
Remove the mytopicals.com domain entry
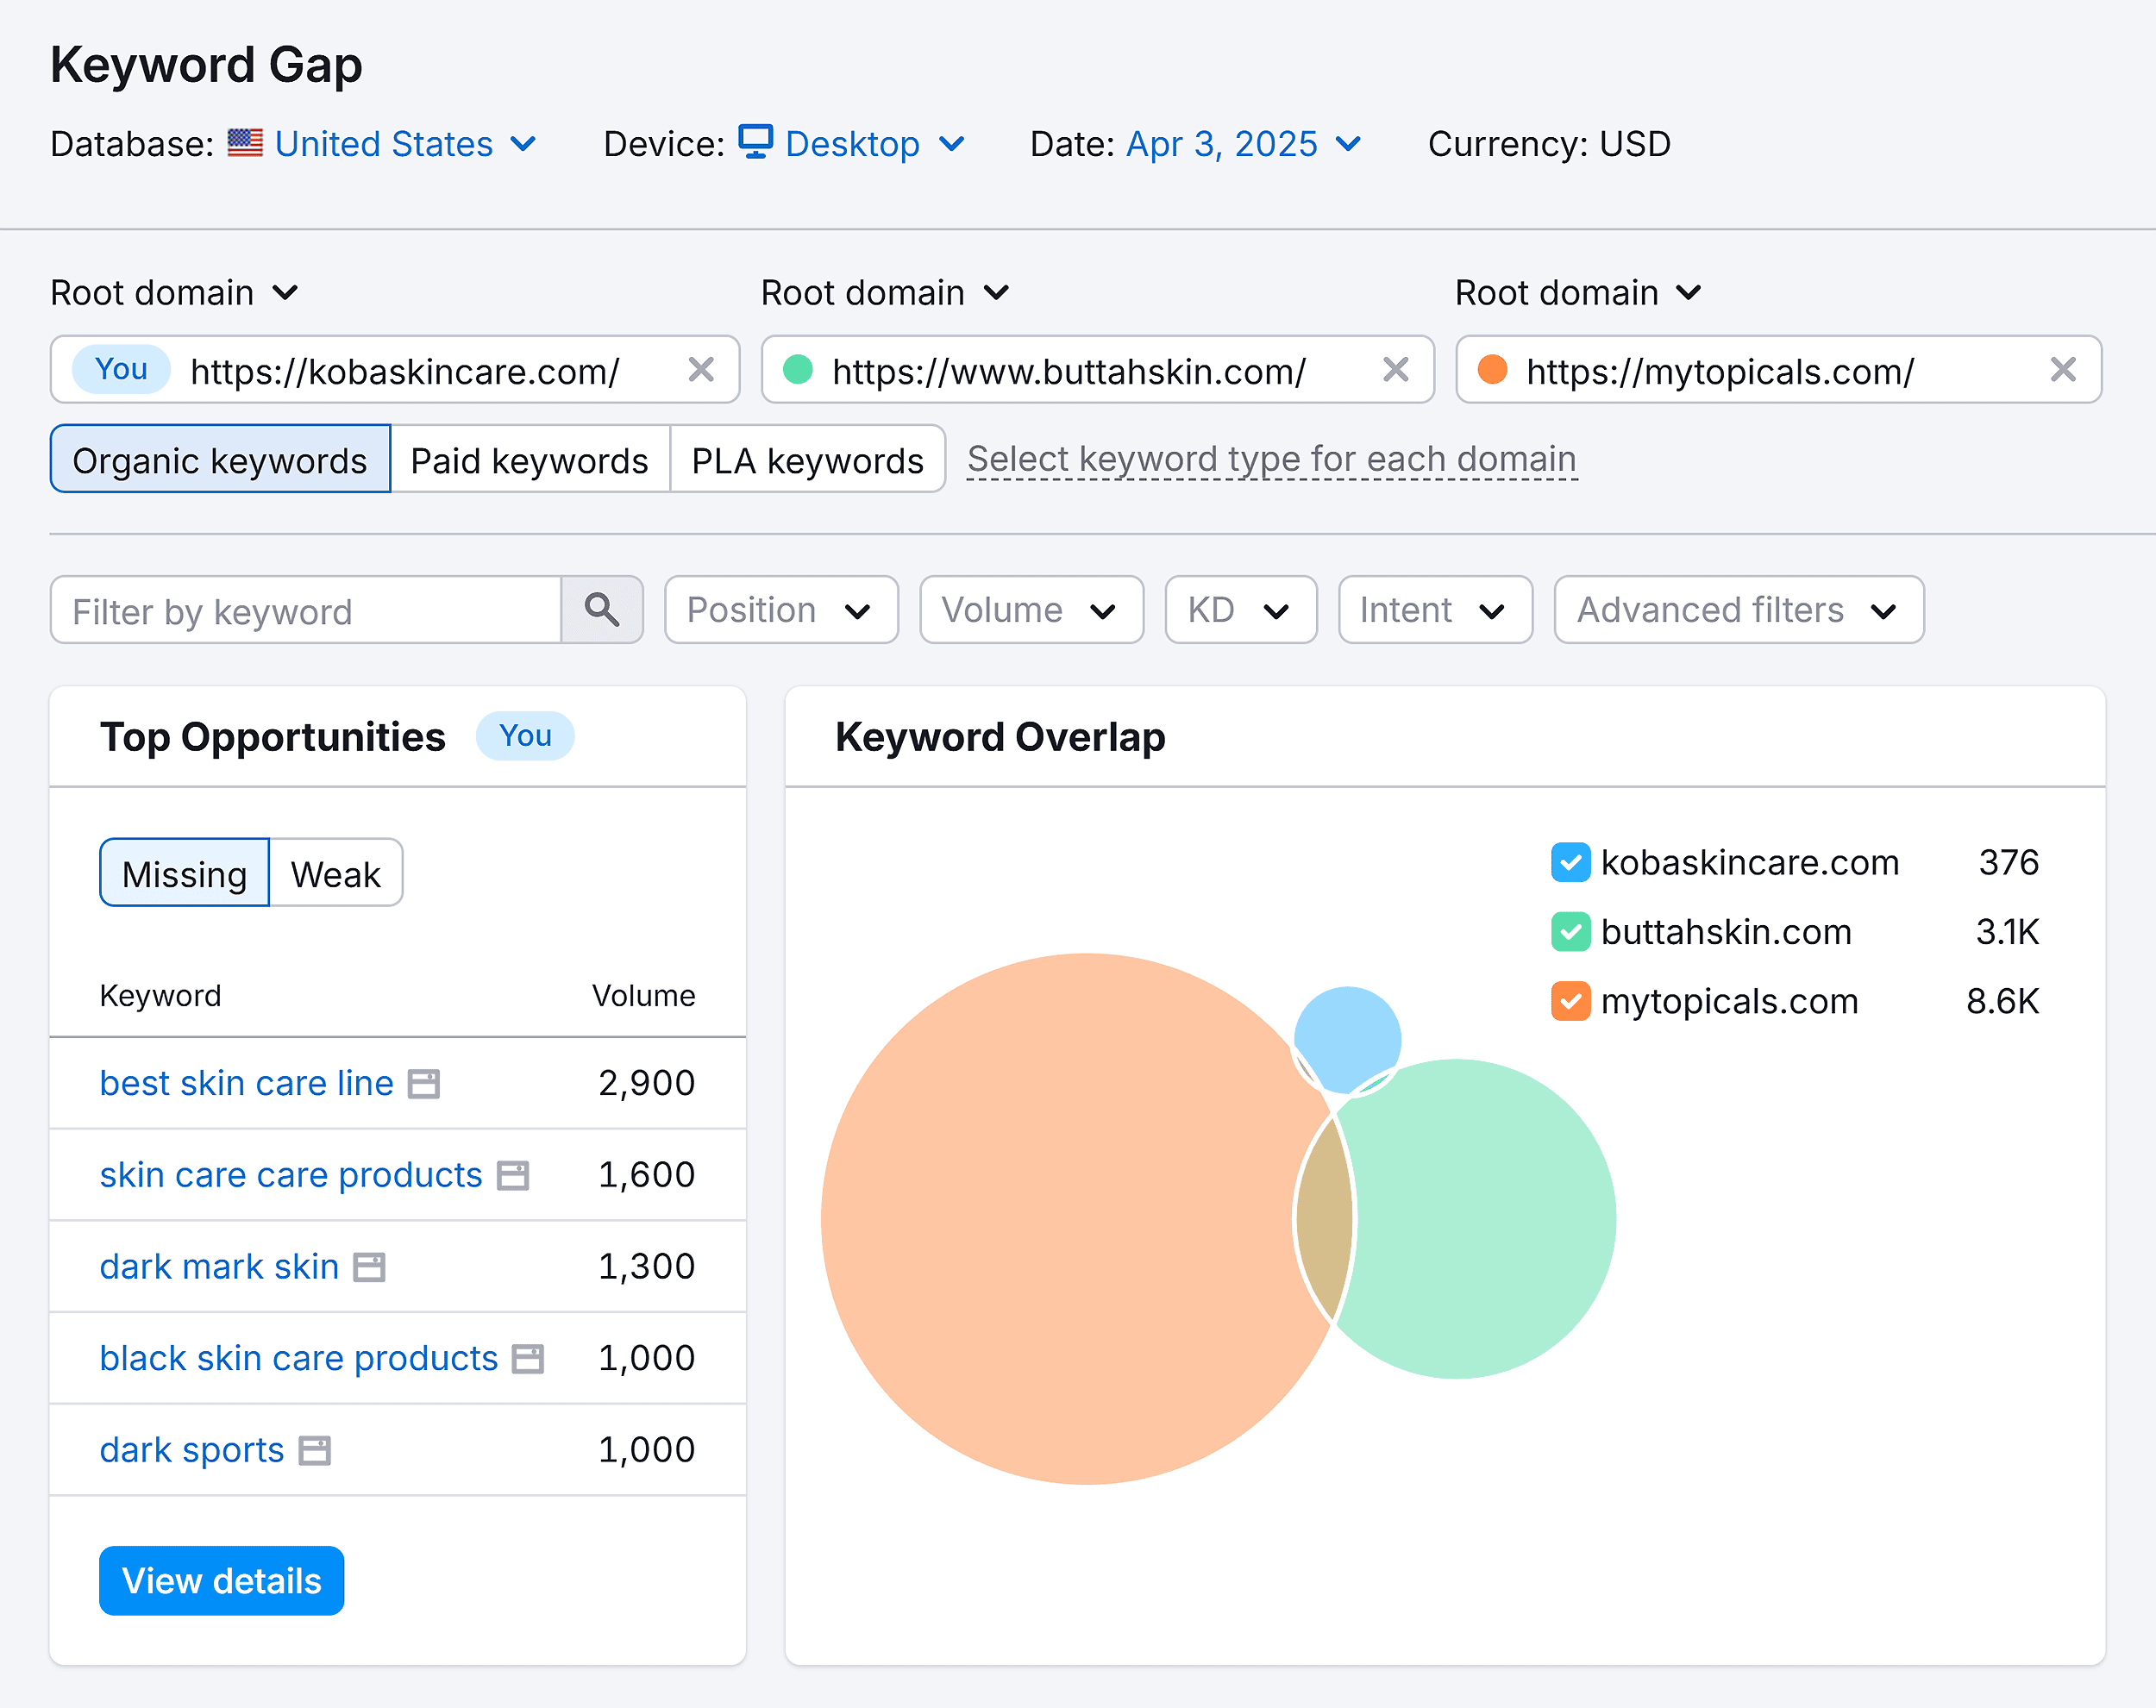2063,370
